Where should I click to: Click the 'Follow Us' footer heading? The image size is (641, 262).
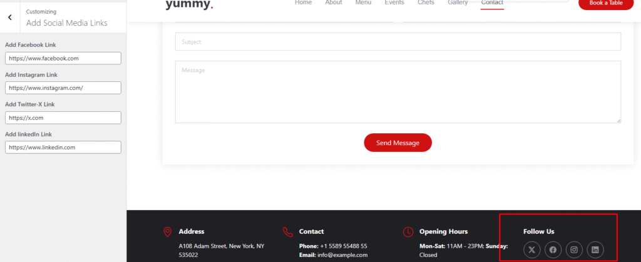(539, 231)
